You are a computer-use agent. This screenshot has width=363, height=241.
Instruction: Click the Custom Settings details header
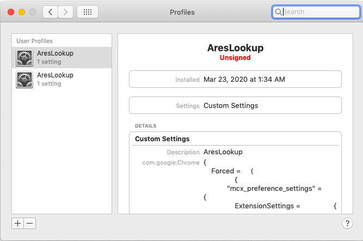162,139
